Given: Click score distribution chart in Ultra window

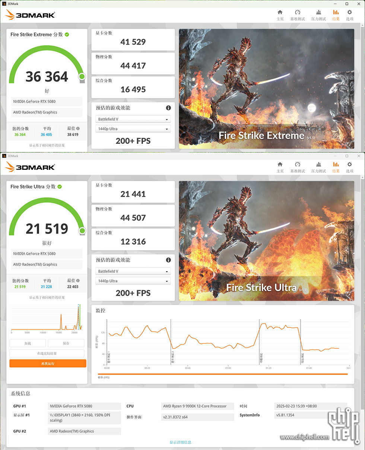Looking at the screenshot, I should tap(47, 319).
